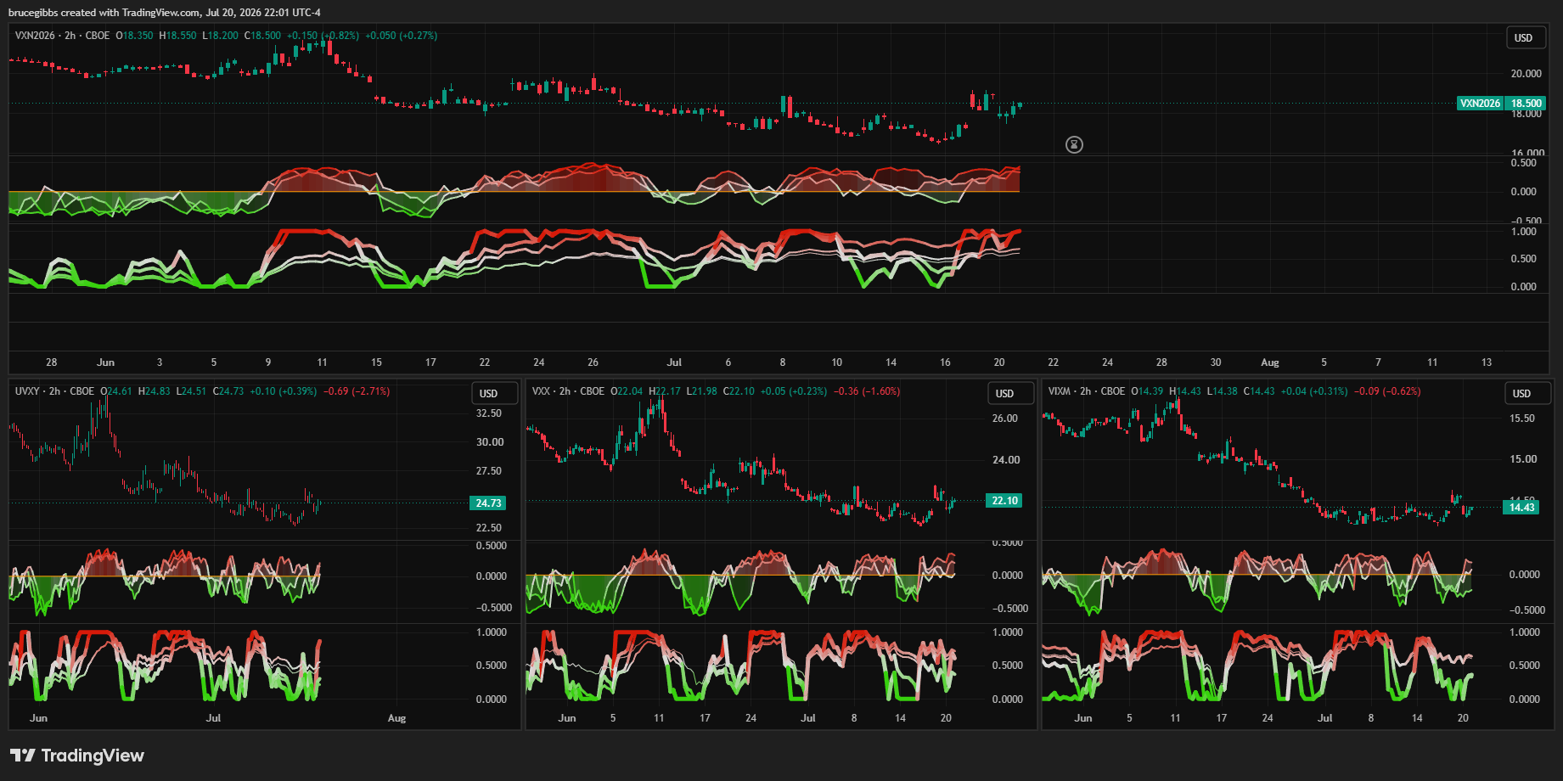
Task: Click the brucegibbs created with TradingView.com header
Action: click(x=165, y=13)
